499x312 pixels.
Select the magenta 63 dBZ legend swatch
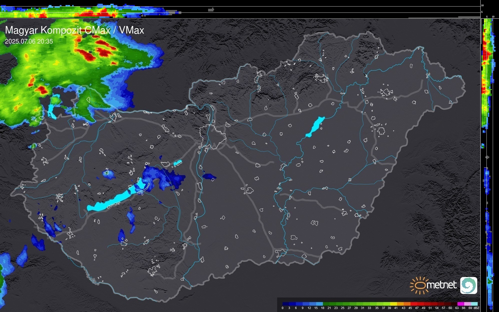pyautogui.click(x=460, y=304)
